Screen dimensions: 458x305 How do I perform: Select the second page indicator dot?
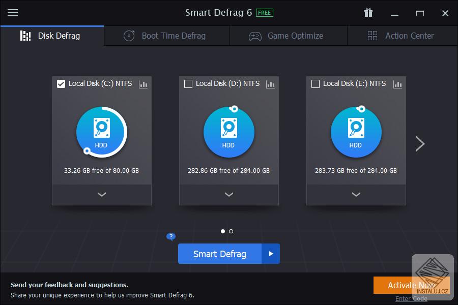pos(231,231)
